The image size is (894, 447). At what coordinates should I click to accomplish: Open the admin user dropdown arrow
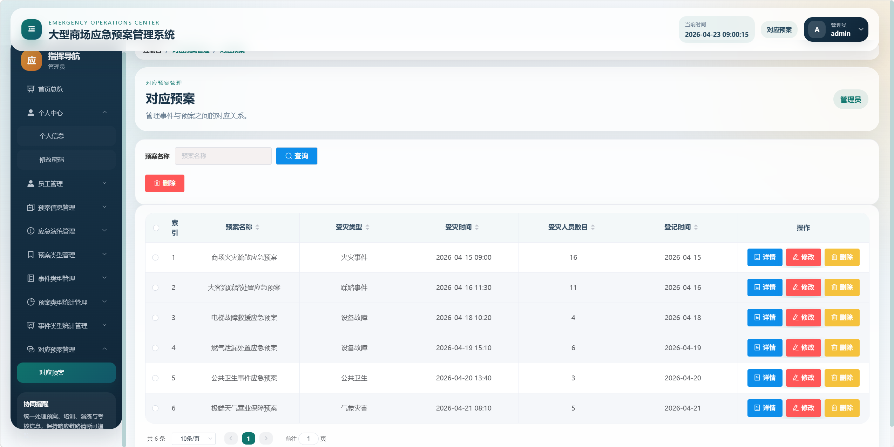(x=861, y=29)
